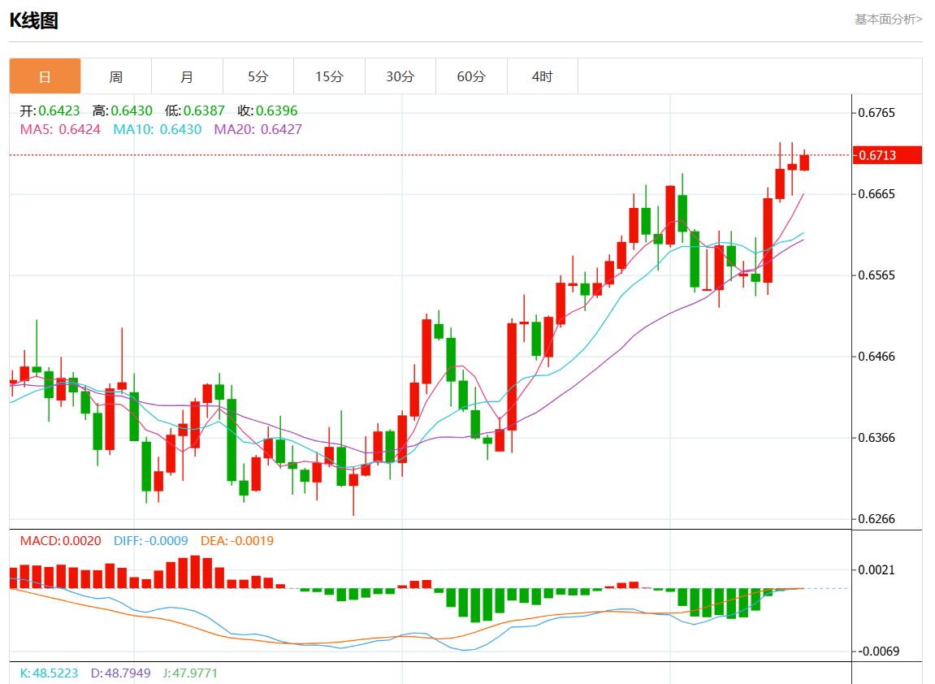Click the DEA:-0.0019 indicator label

point(237,541)
